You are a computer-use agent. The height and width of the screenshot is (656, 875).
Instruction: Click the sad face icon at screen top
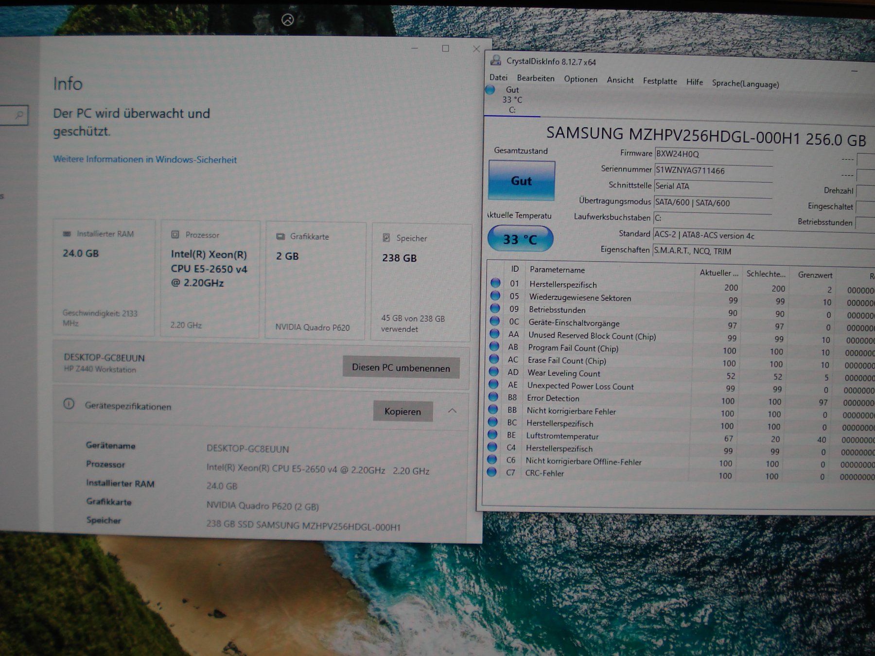[288, 19]
